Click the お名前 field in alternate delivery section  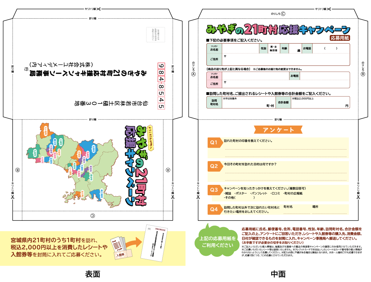pyautogui.click(x=255, y=76)
